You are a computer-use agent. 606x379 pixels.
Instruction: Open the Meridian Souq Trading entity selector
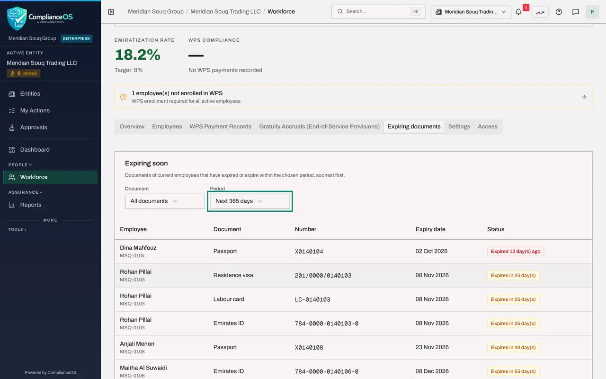(471, 12)
